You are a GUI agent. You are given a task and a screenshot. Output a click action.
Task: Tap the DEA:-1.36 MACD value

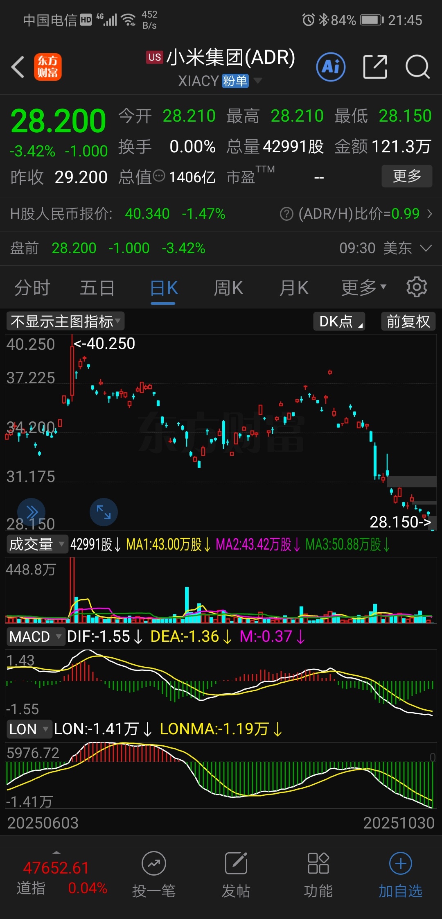click(191, 637)
